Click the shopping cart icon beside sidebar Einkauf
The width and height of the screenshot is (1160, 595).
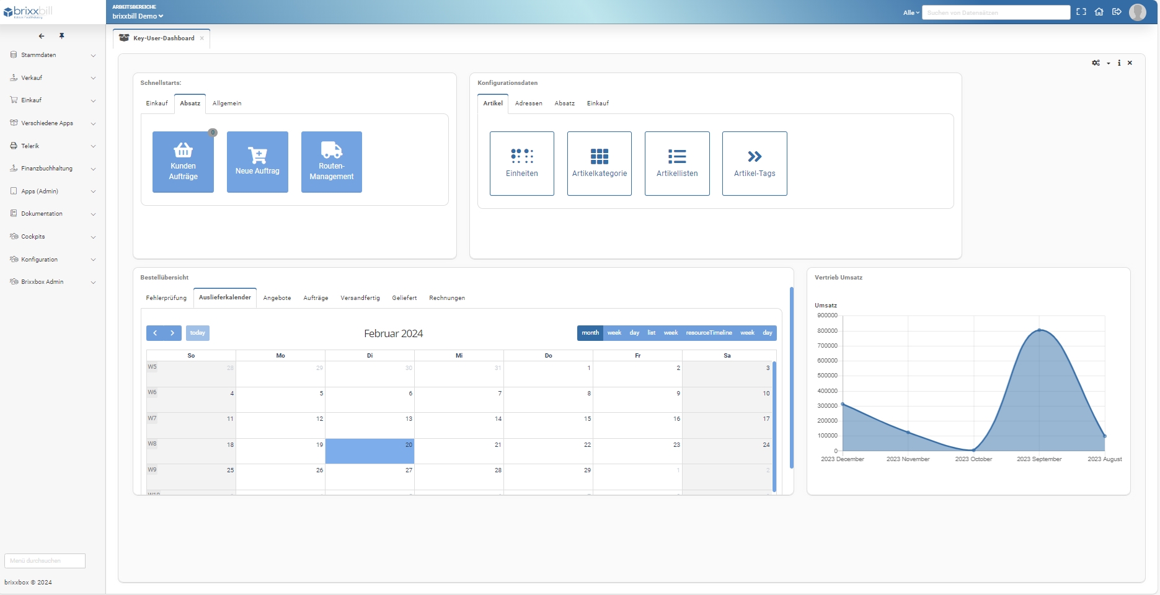pyautogui.click(x=14, y=100)
